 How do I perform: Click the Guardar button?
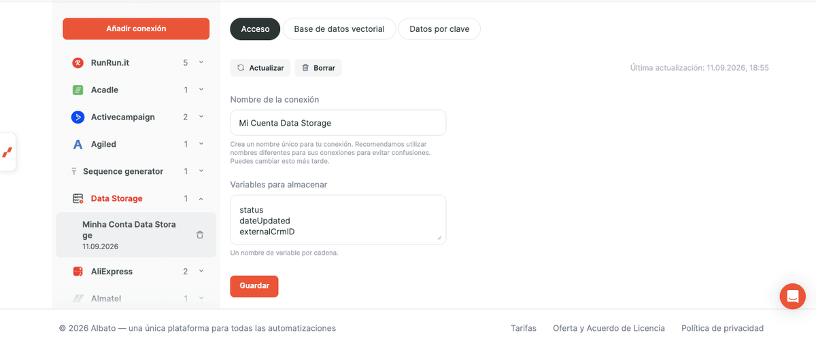[x=254, y=286]
